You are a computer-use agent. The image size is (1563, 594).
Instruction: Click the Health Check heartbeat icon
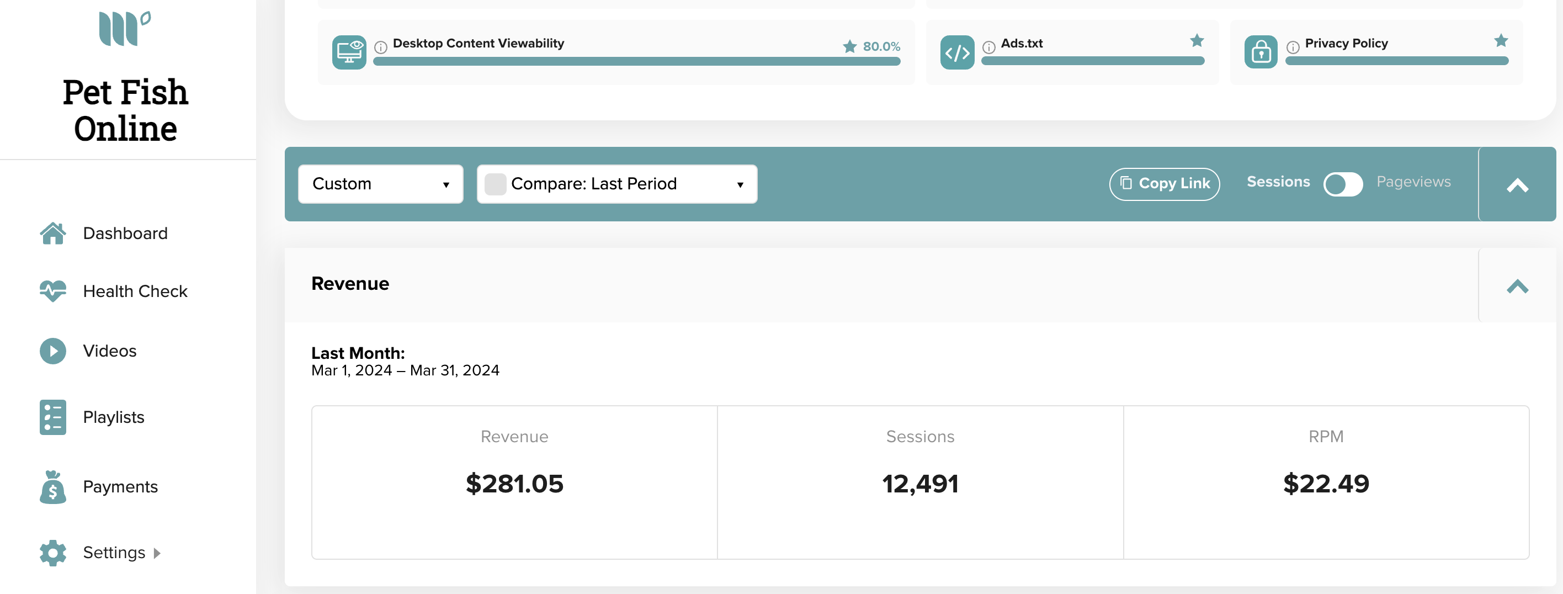pos(53,290)
